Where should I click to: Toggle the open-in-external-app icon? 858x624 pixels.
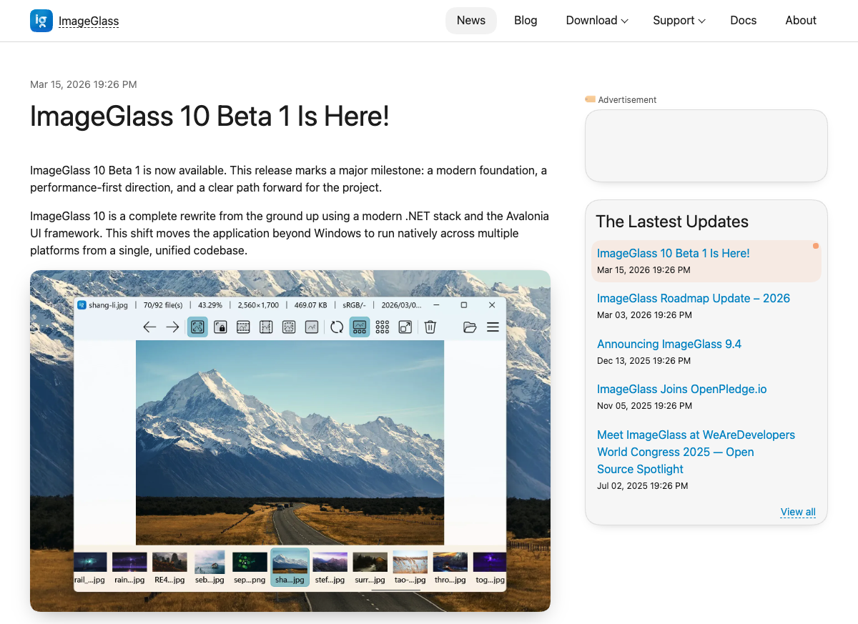pyautogui.click(x=405, y=327)
